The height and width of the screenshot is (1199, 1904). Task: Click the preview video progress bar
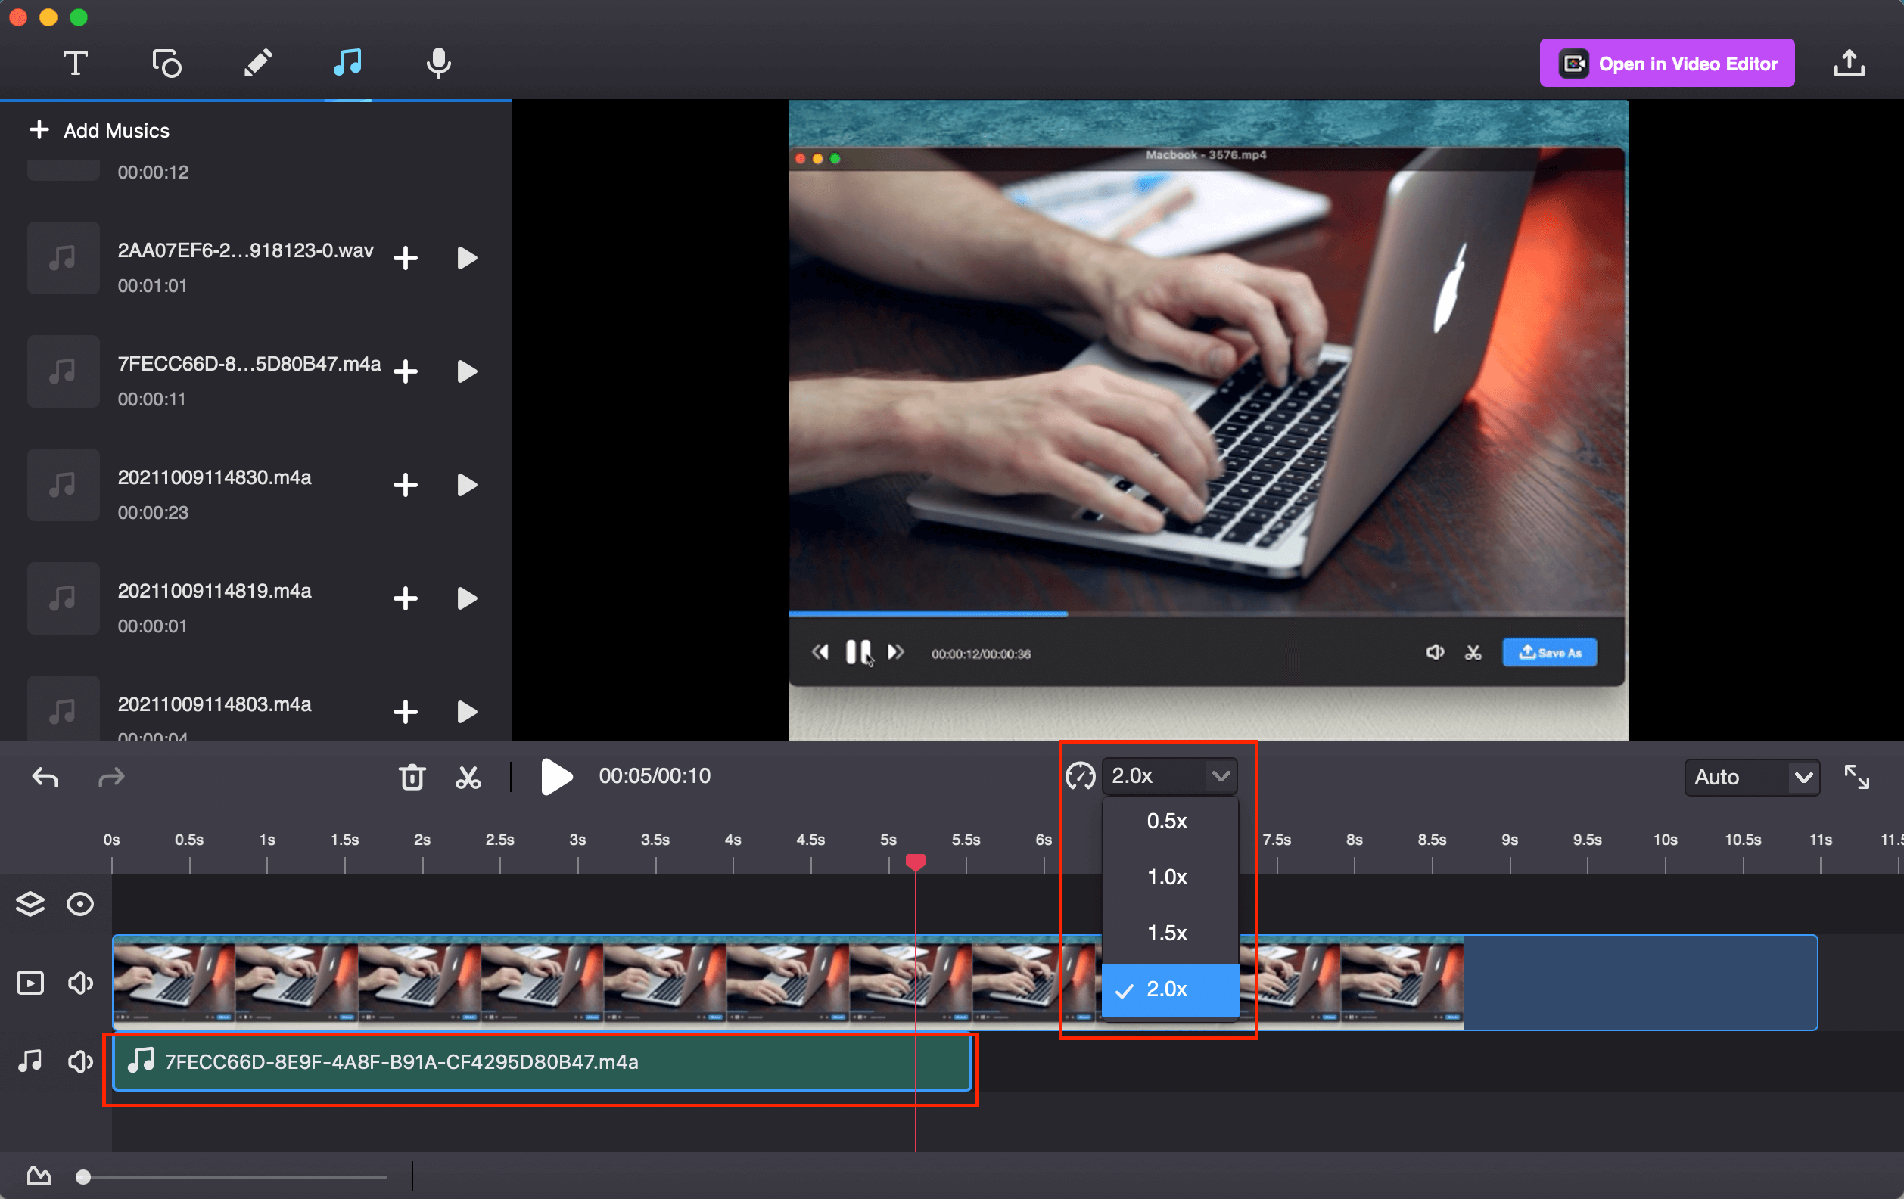click(x=1206, y=613)
